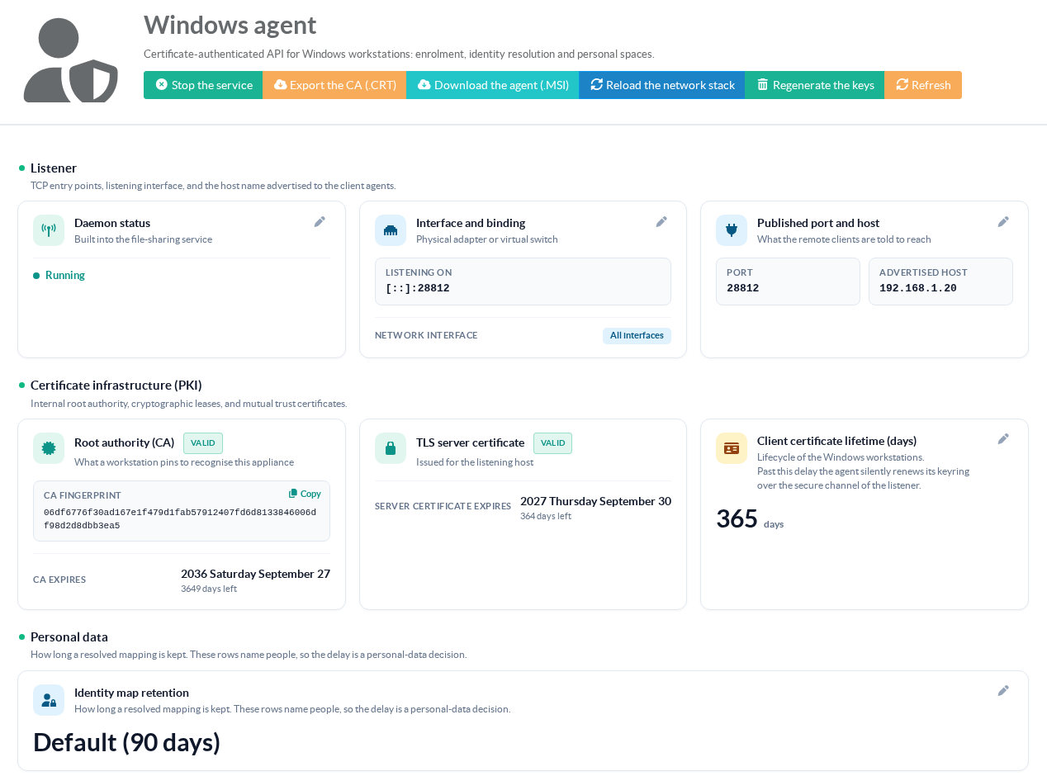Click the Published port plug icon
This screenshot has height=776, width=1047.
[x=732, y=230]
